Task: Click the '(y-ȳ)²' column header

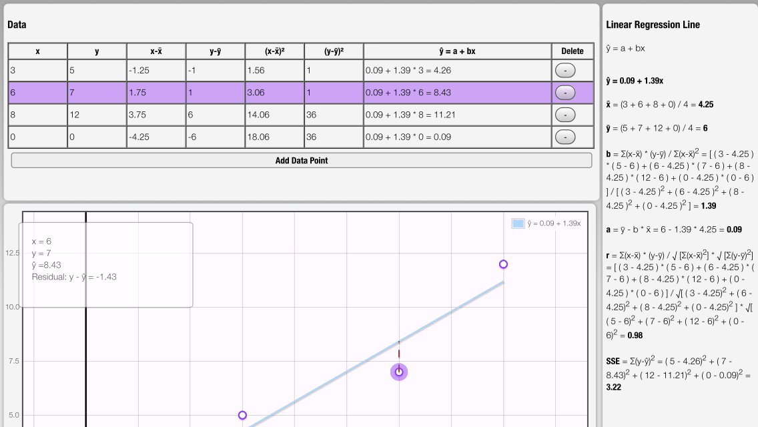Action: pyautogui.click(x=334, y=51)
